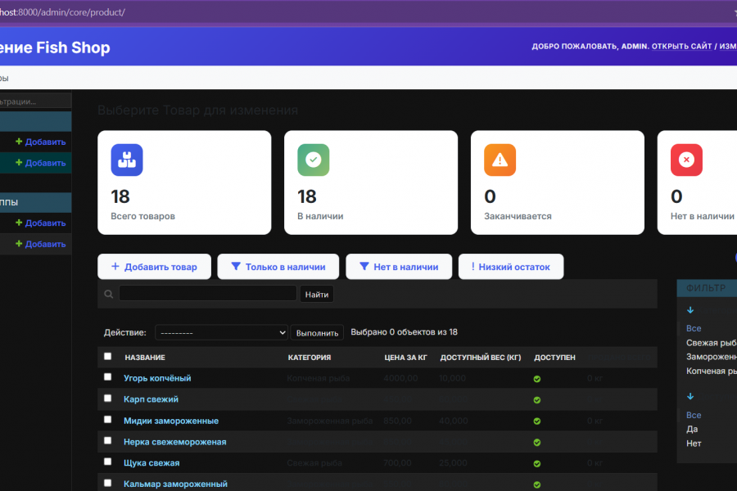The height and width of the screenshot is (491, 737).
Task: Open the Нерка свежемороженая product link
Action: click(175, 442)
